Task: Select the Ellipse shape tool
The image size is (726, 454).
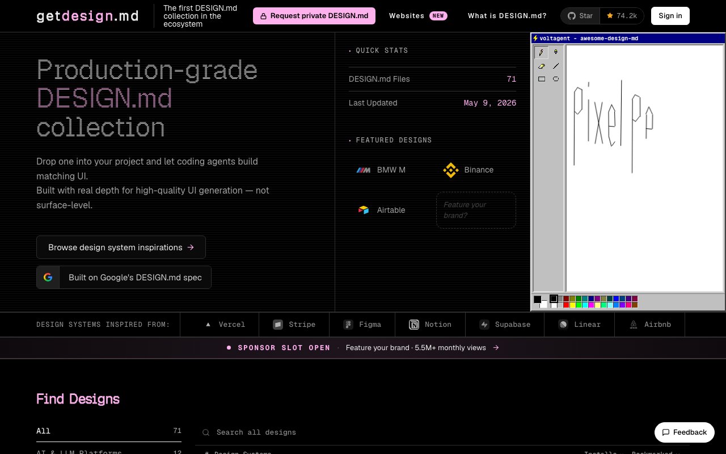Action: (x=556, y=79)
